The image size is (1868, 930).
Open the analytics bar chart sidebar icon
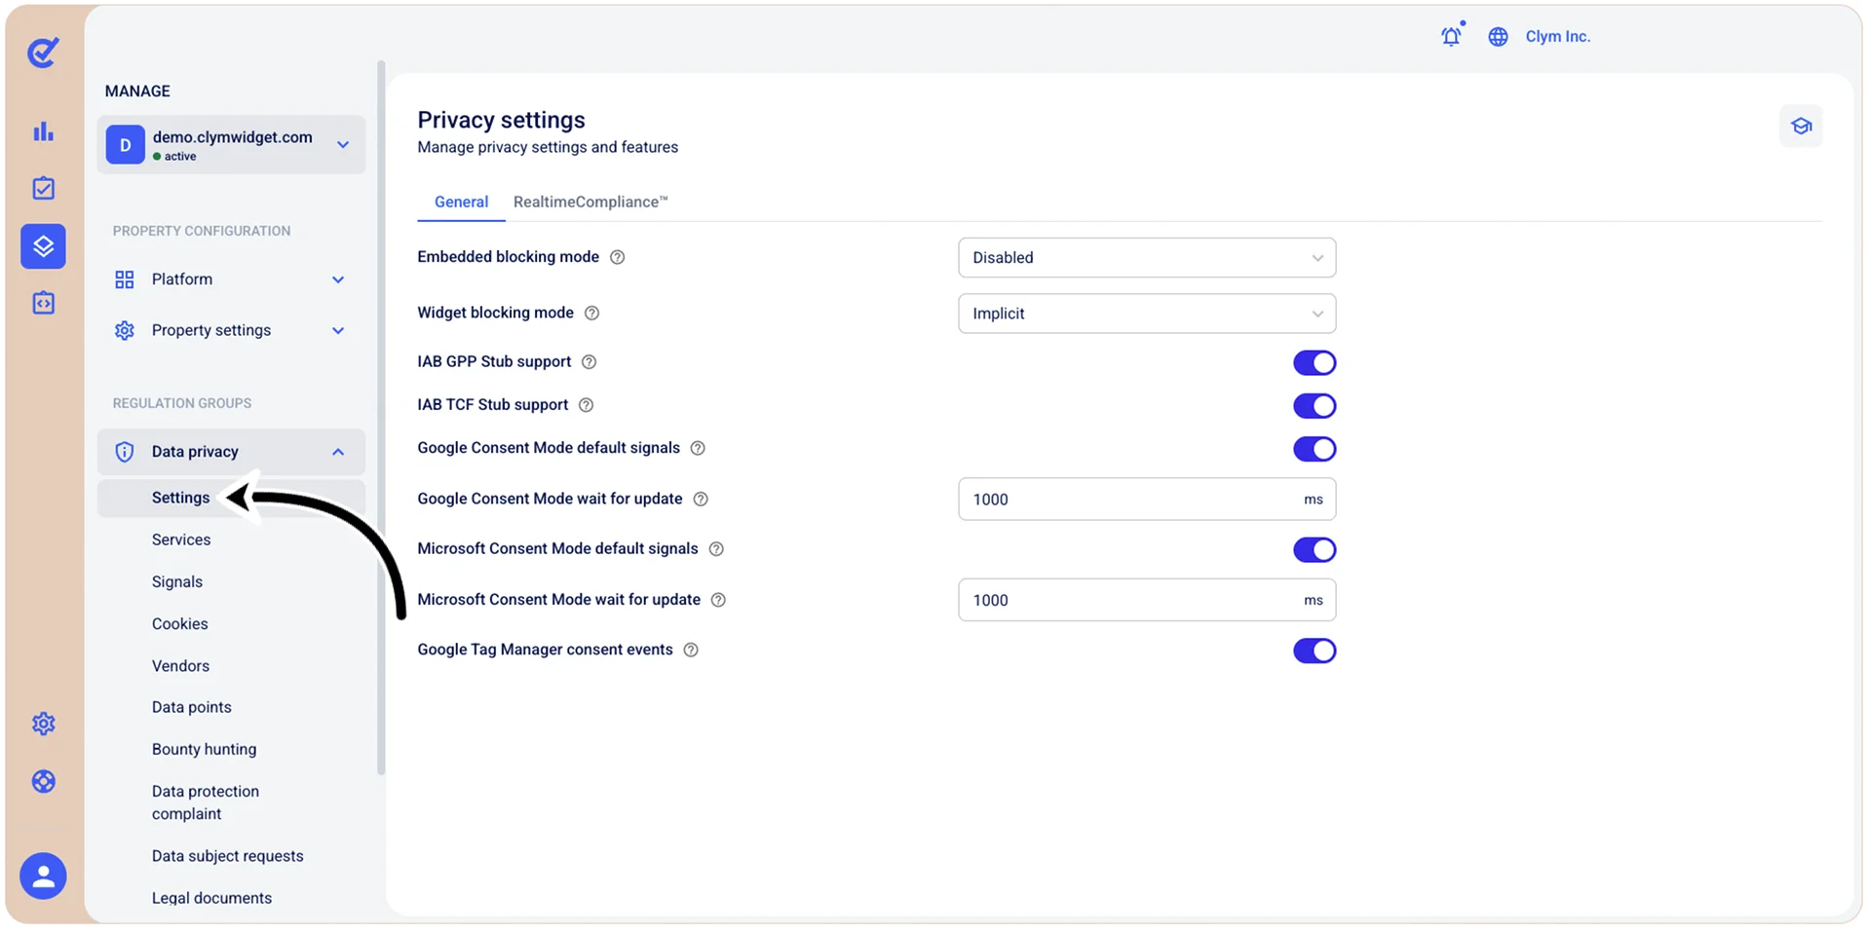pos(43,131)
